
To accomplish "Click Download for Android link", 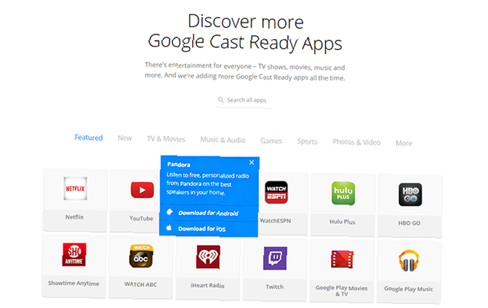I will [x=208, y=213].
